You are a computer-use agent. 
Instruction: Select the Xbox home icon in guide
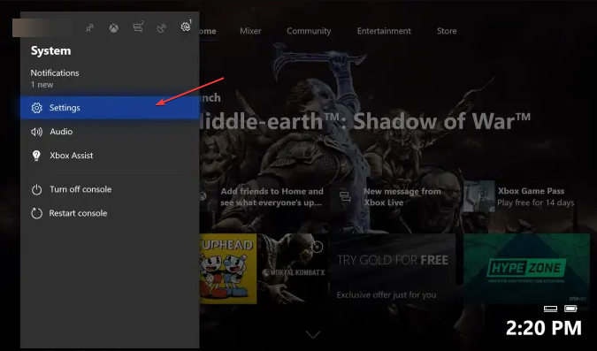pyautogui.click(x=113, y=27)
